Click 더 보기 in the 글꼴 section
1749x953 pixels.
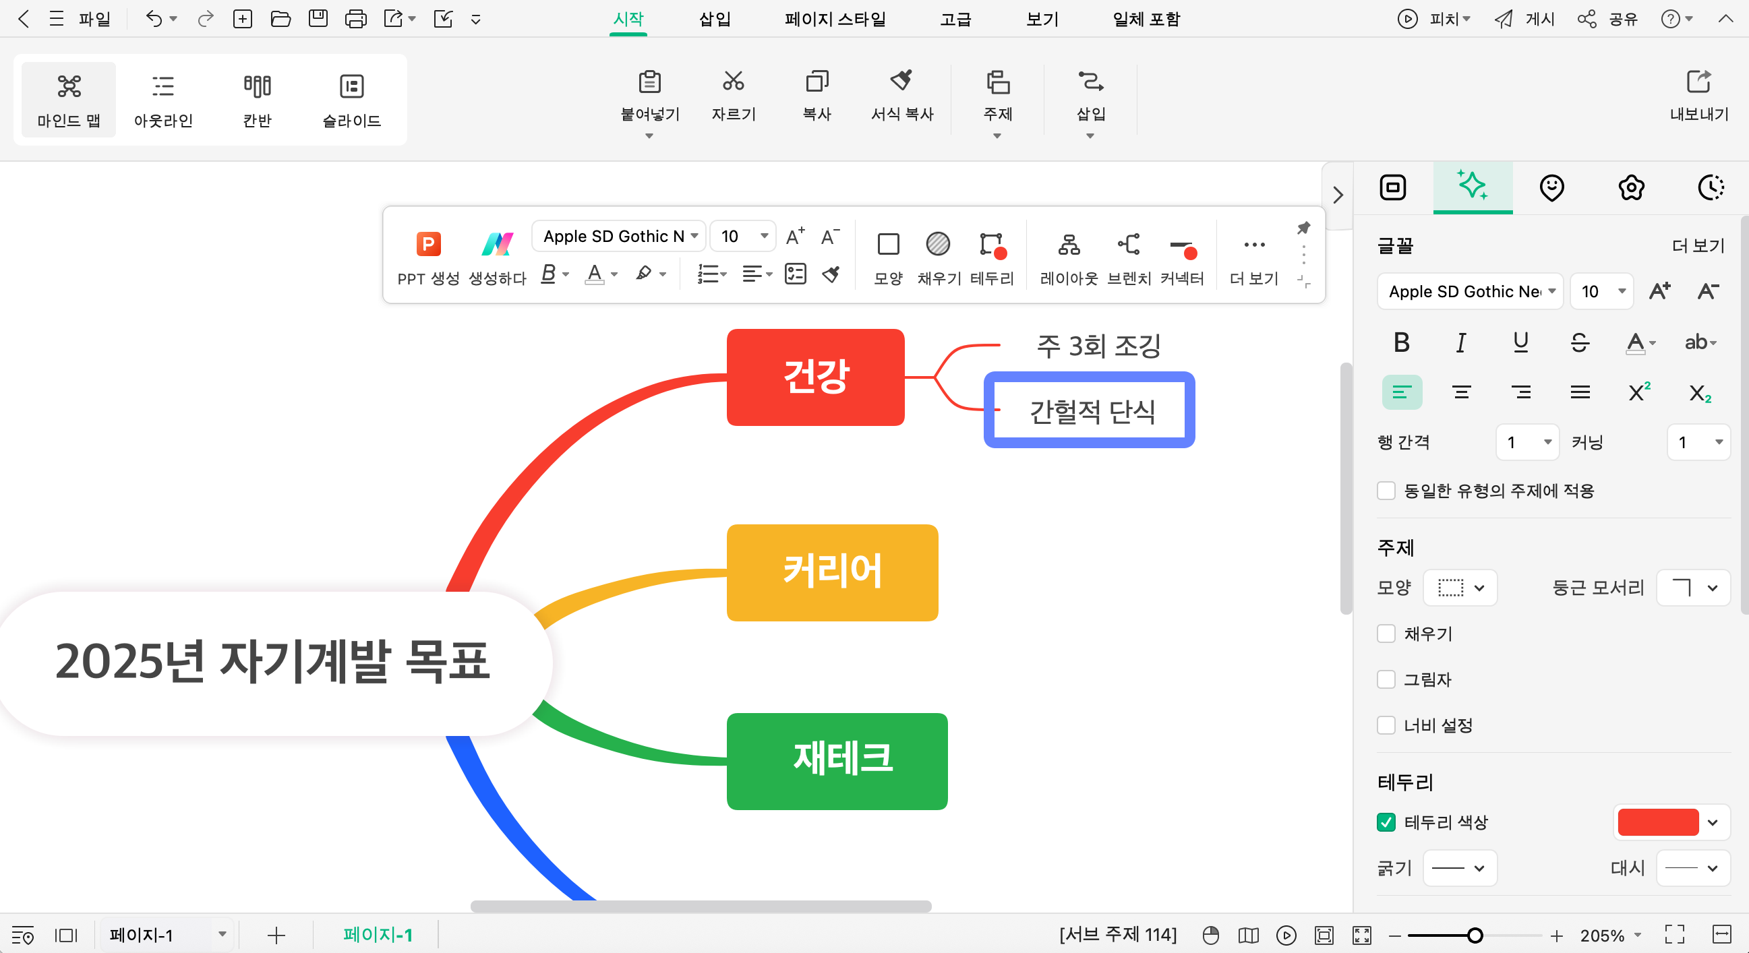pos(1697,246)
